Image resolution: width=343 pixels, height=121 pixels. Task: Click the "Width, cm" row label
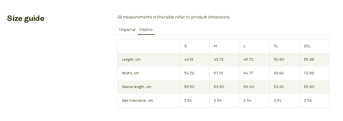130,73
